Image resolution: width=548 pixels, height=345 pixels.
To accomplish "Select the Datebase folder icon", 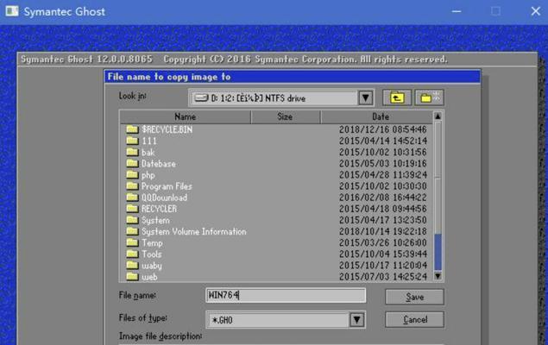I will [132, 163].
